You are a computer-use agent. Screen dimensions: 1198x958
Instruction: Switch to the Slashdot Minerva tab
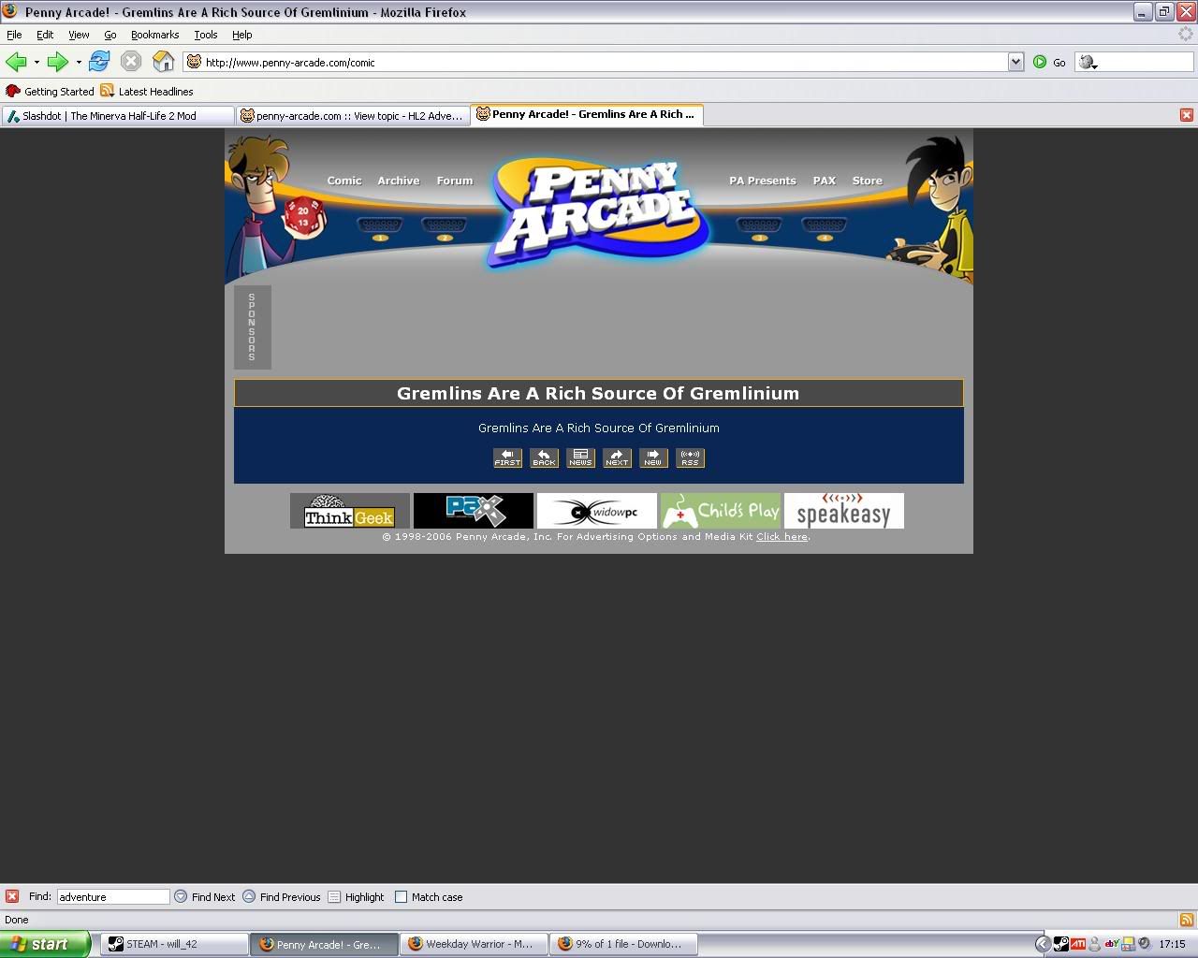point(117,116)
